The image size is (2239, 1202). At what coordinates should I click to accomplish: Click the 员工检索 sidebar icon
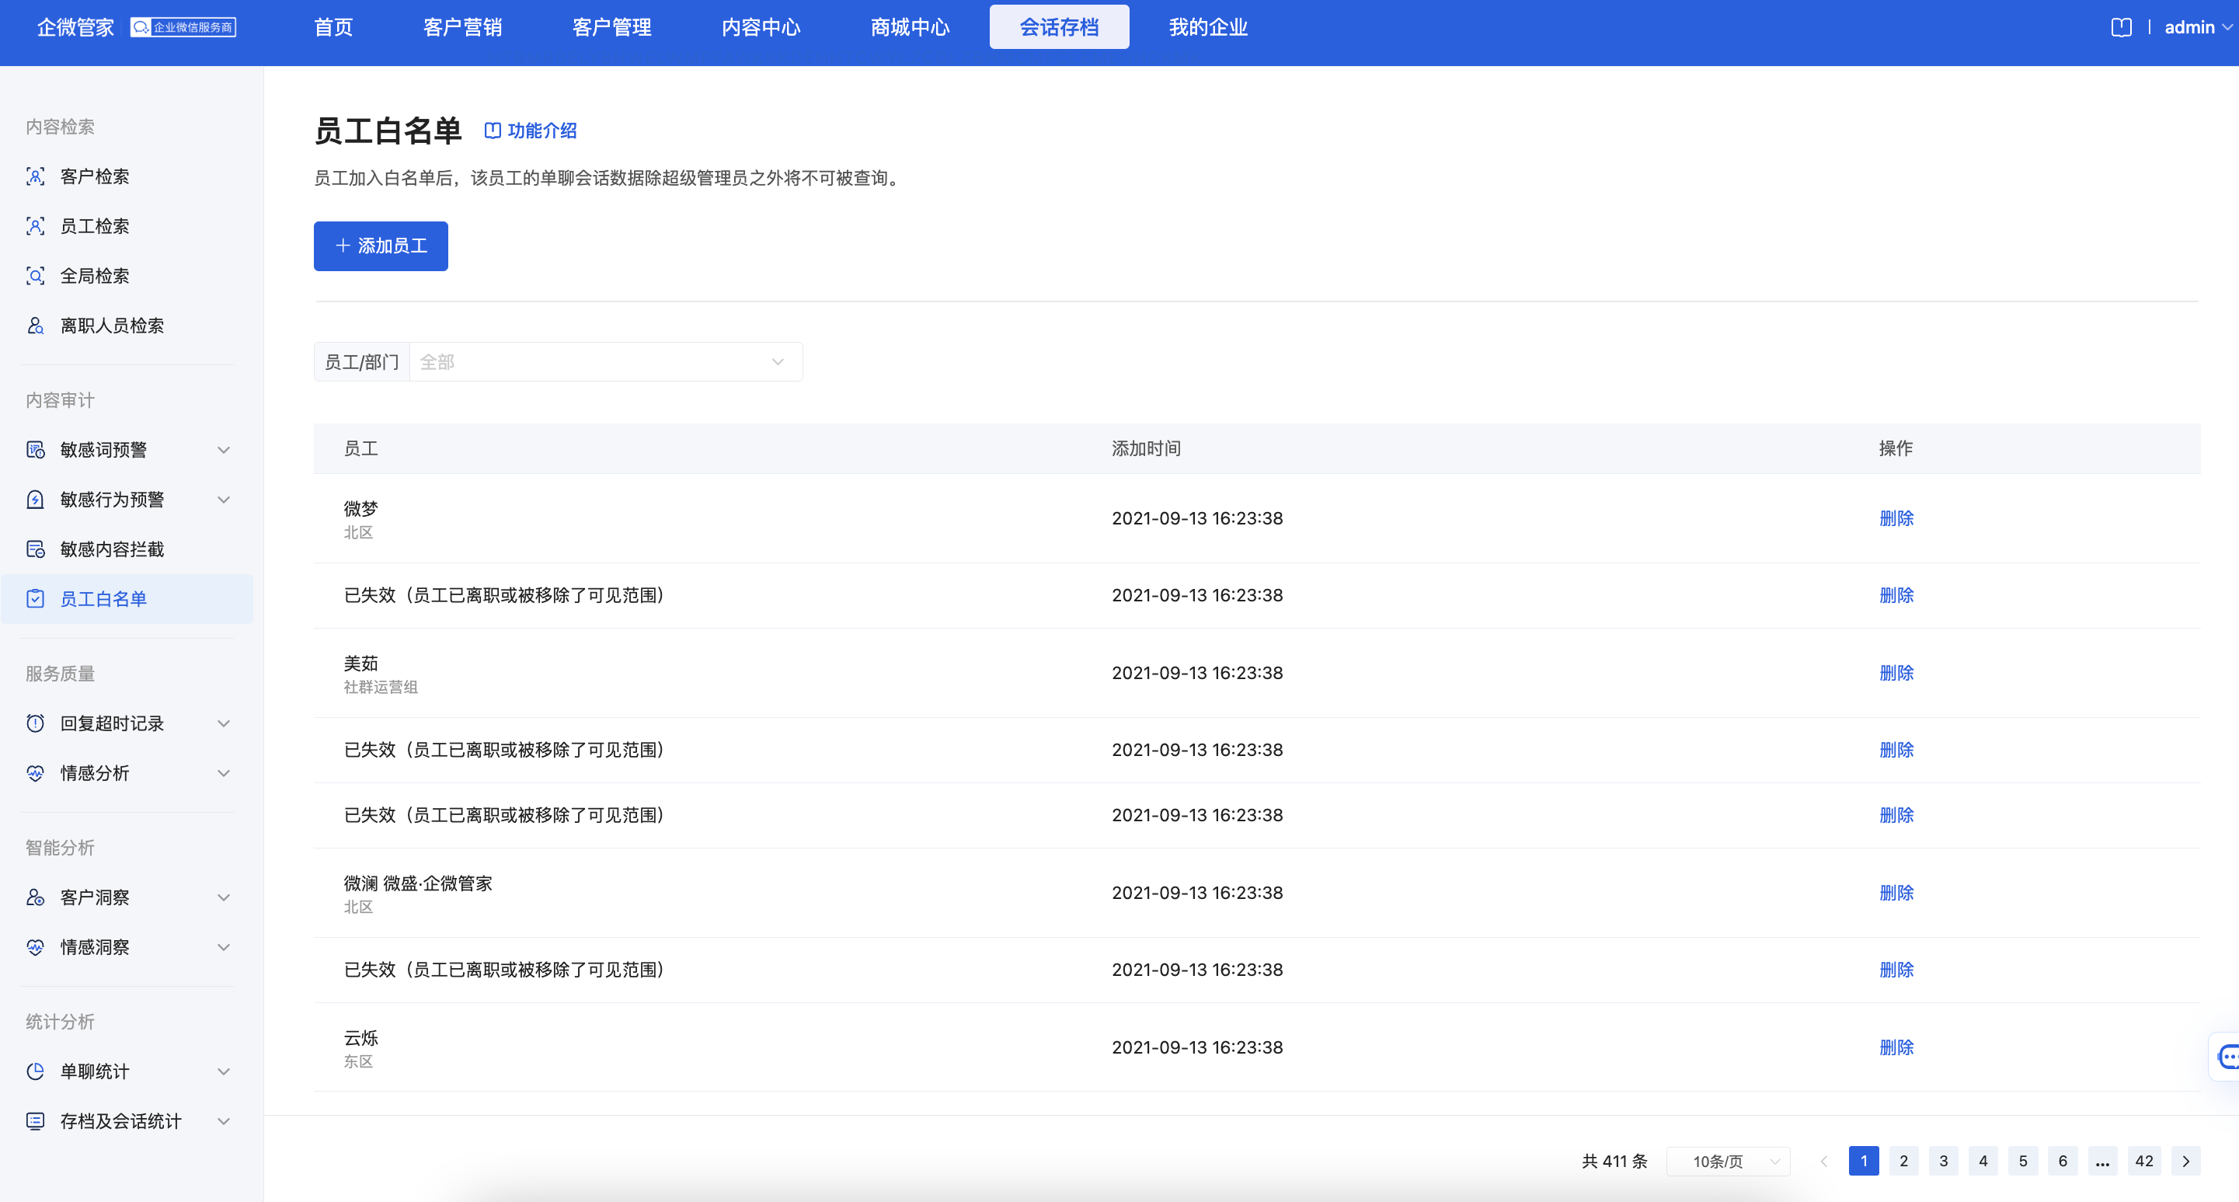[x=36, y=226]
